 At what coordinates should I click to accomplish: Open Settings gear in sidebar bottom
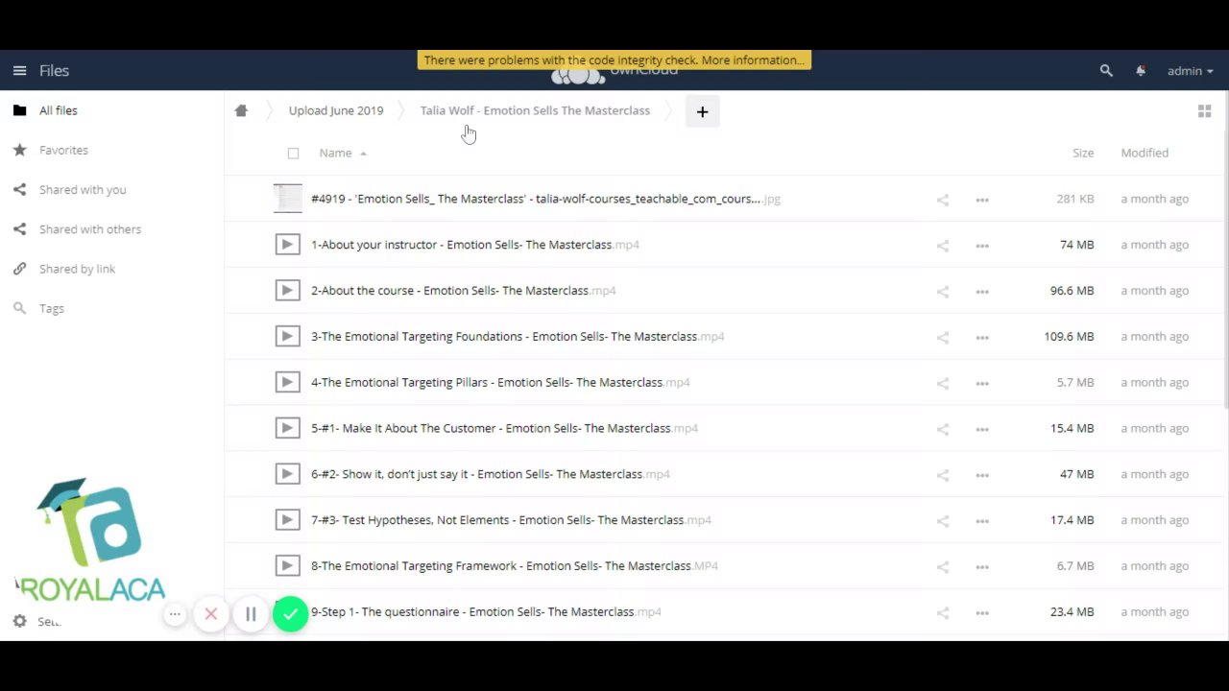(19, 622)
